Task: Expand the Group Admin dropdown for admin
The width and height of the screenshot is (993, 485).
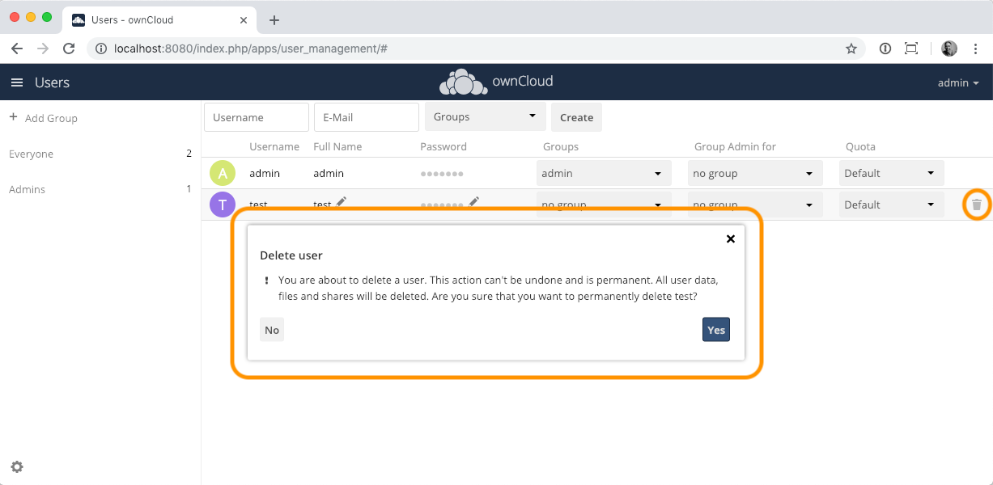Action: [754, 172]
